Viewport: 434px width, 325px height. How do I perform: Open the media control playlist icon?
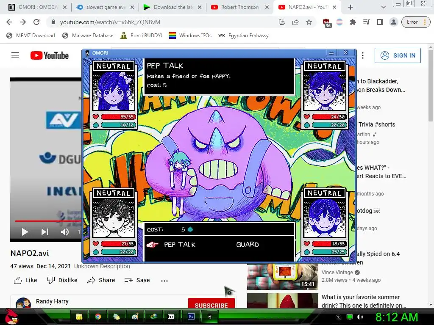[367, 22]
